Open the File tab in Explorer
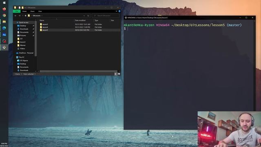 pos(17,11)
